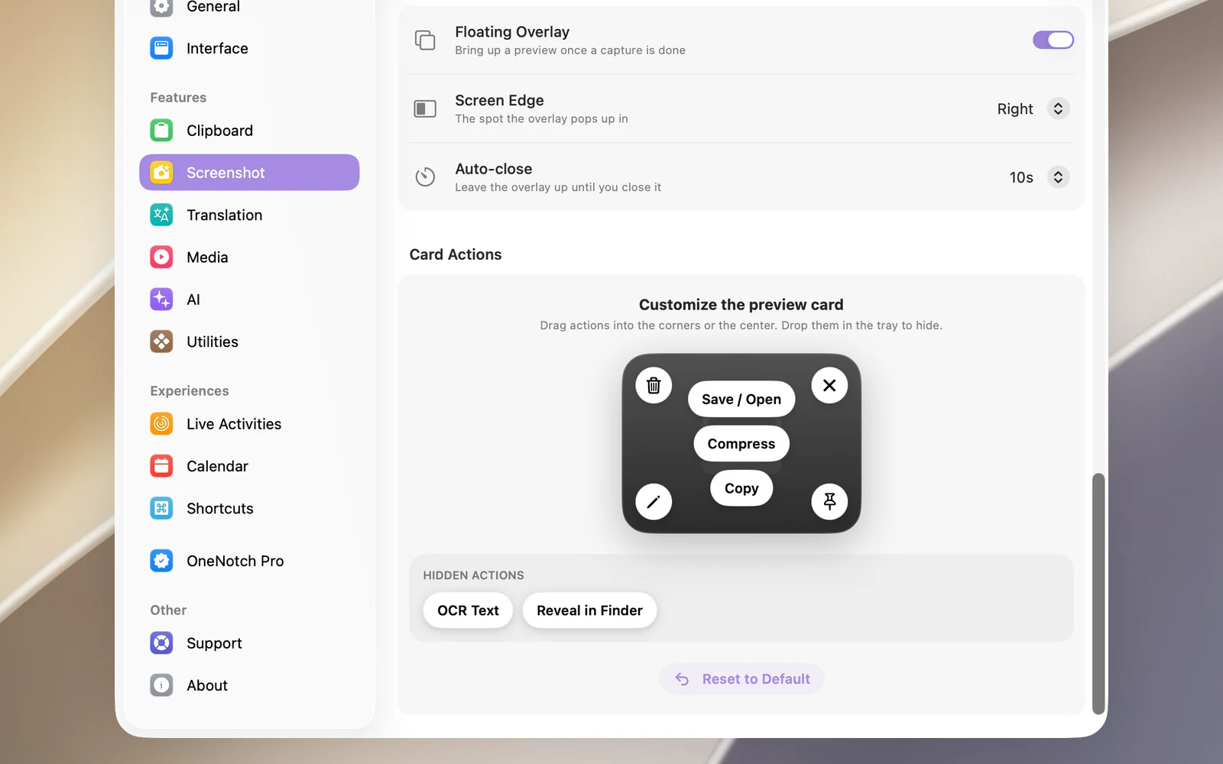Click Reset to Default button

(x=741, y=679)
